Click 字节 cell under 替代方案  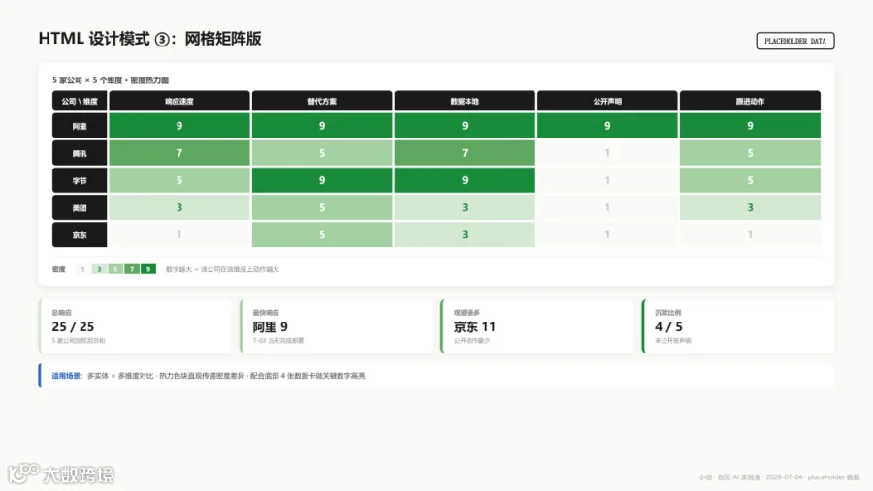point(322,180)
